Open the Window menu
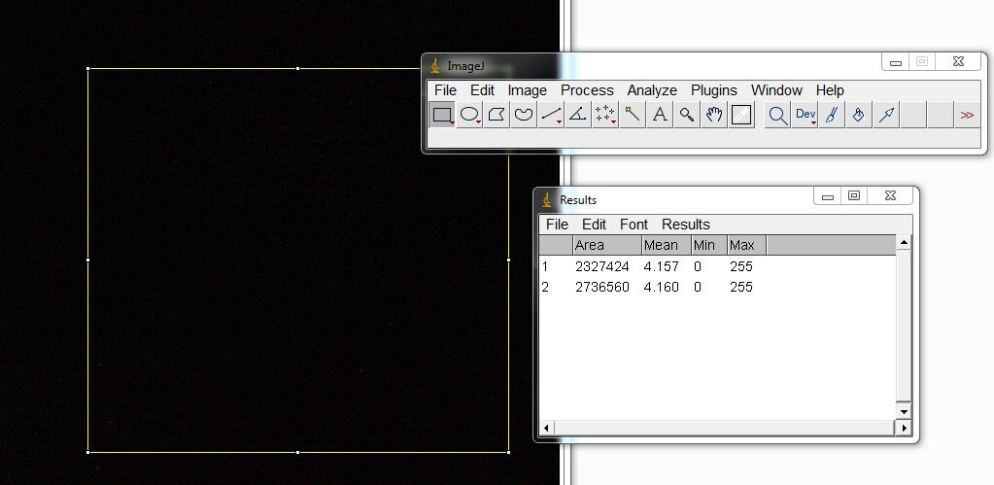Viewport: 994px width, 485px height. (776, 90)
